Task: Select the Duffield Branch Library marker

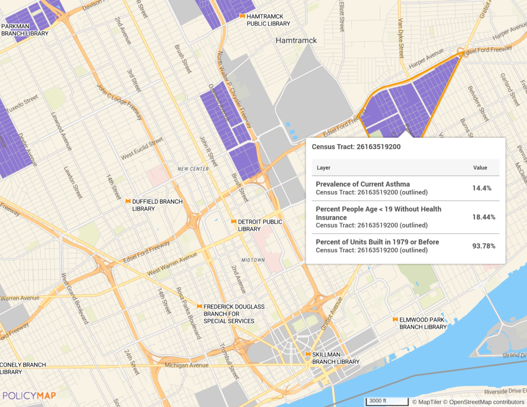Action: tap(128, 201)
